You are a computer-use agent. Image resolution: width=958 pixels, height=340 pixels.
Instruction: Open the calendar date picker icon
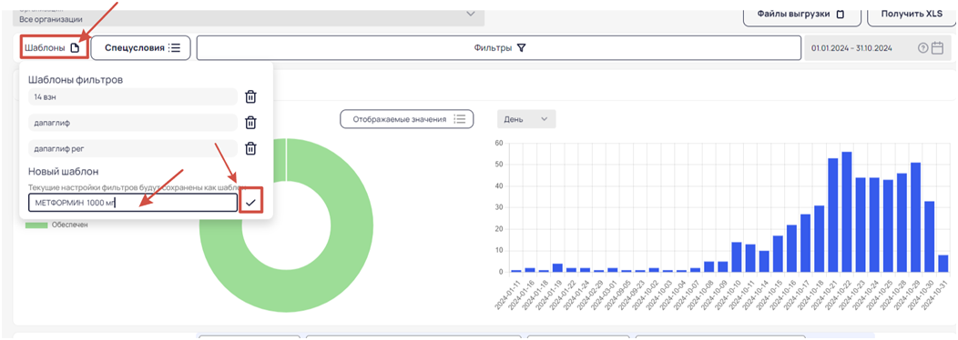tap(937, 48)
